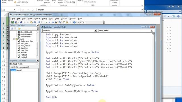
Task: Select Module1 in project tree
Action: (24, 52)
